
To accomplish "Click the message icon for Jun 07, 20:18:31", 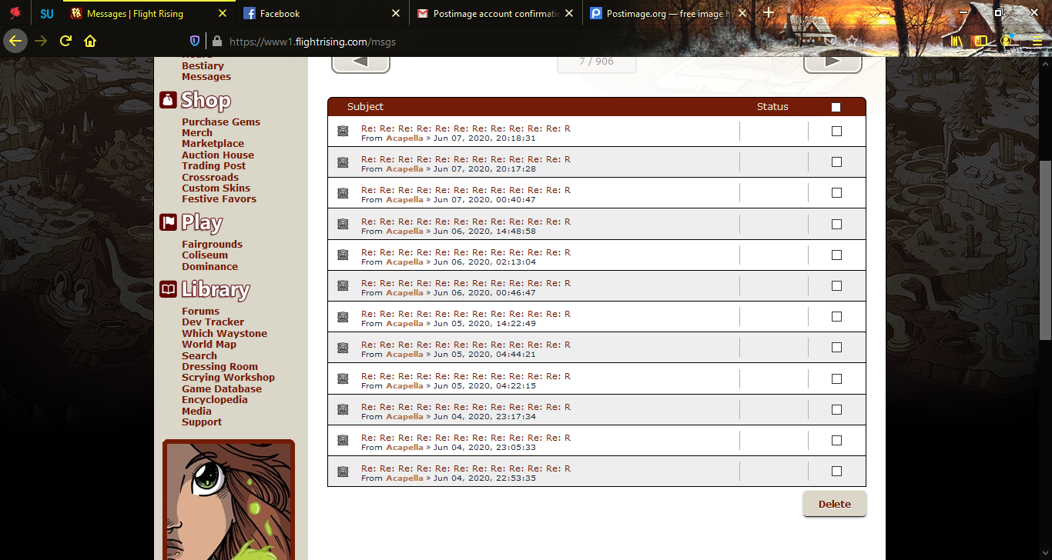I will [x=343, y=132].
